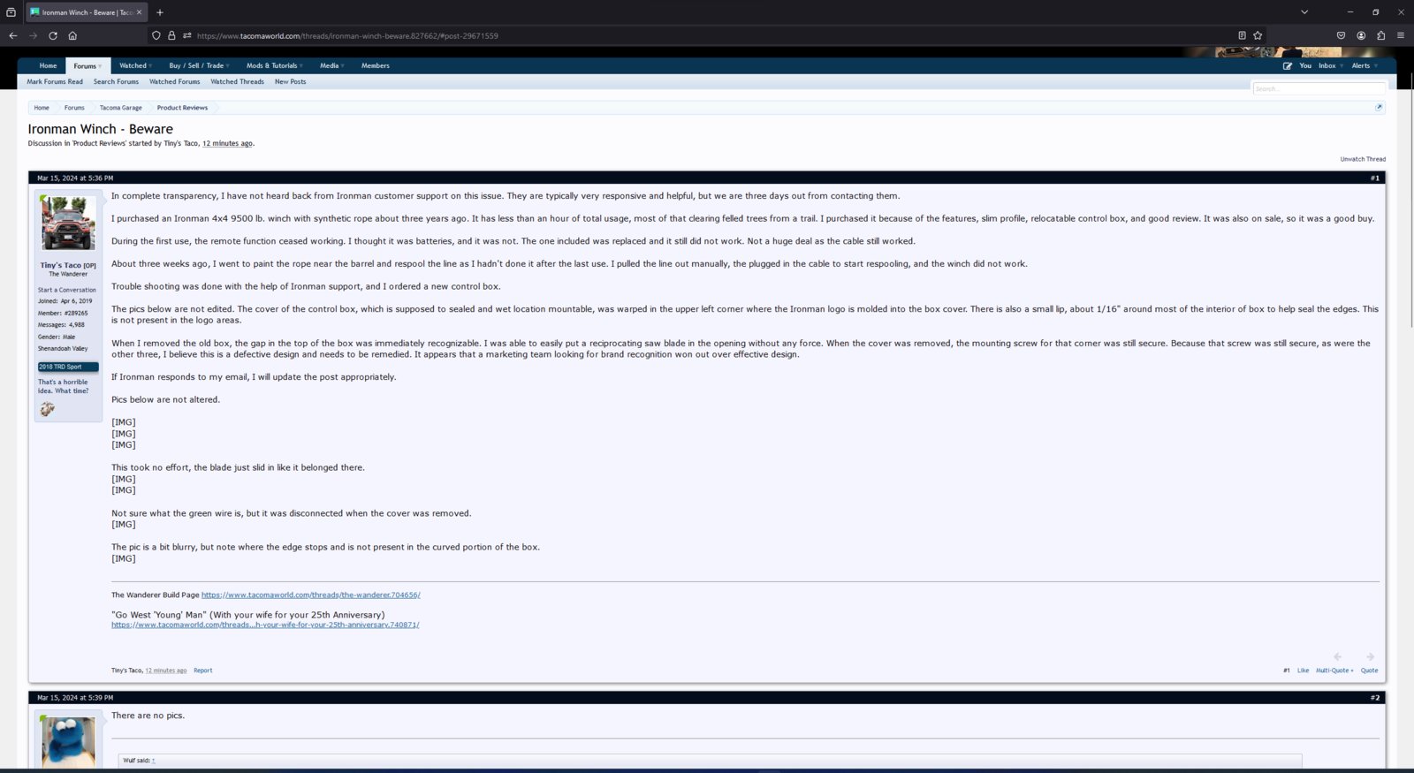Go to the Home nav tab
Viewport: 1414px width, 773px height.
pos(48,65)
